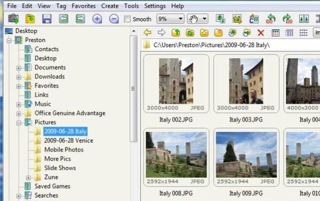This screenshot has height=201, width=320.
Task: Click the Open file folder icon
Action: coord(30,19)
